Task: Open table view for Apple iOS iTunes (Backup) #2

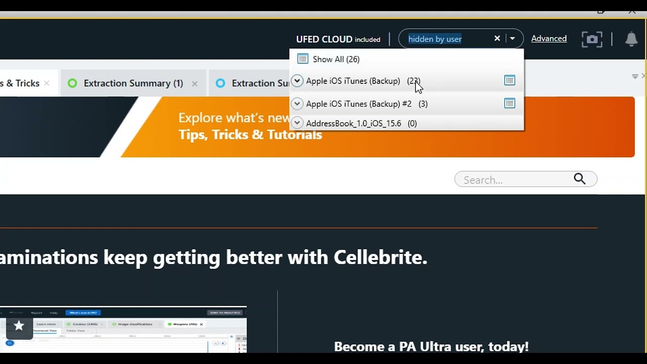Action: click(510, 104)
